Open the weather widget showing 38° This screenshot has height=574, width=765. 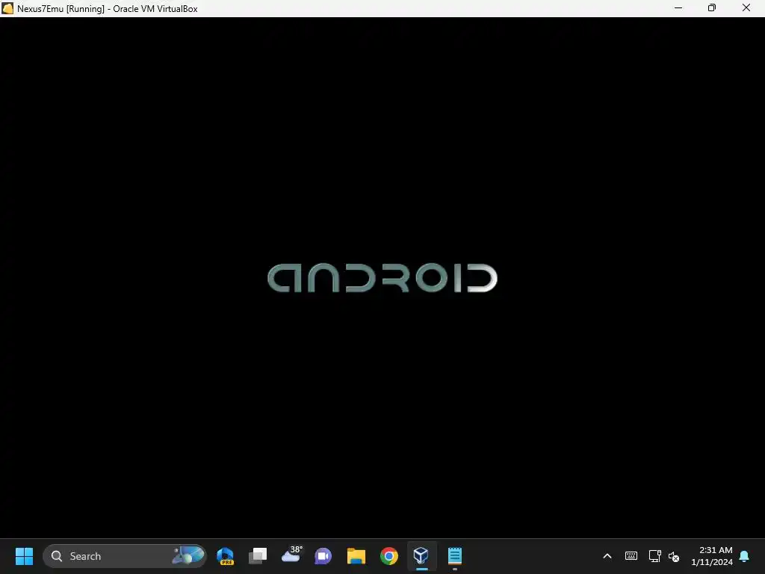(291, 555)
